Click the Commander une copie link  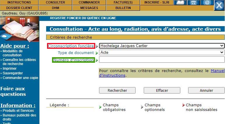(x=20, y=78)
